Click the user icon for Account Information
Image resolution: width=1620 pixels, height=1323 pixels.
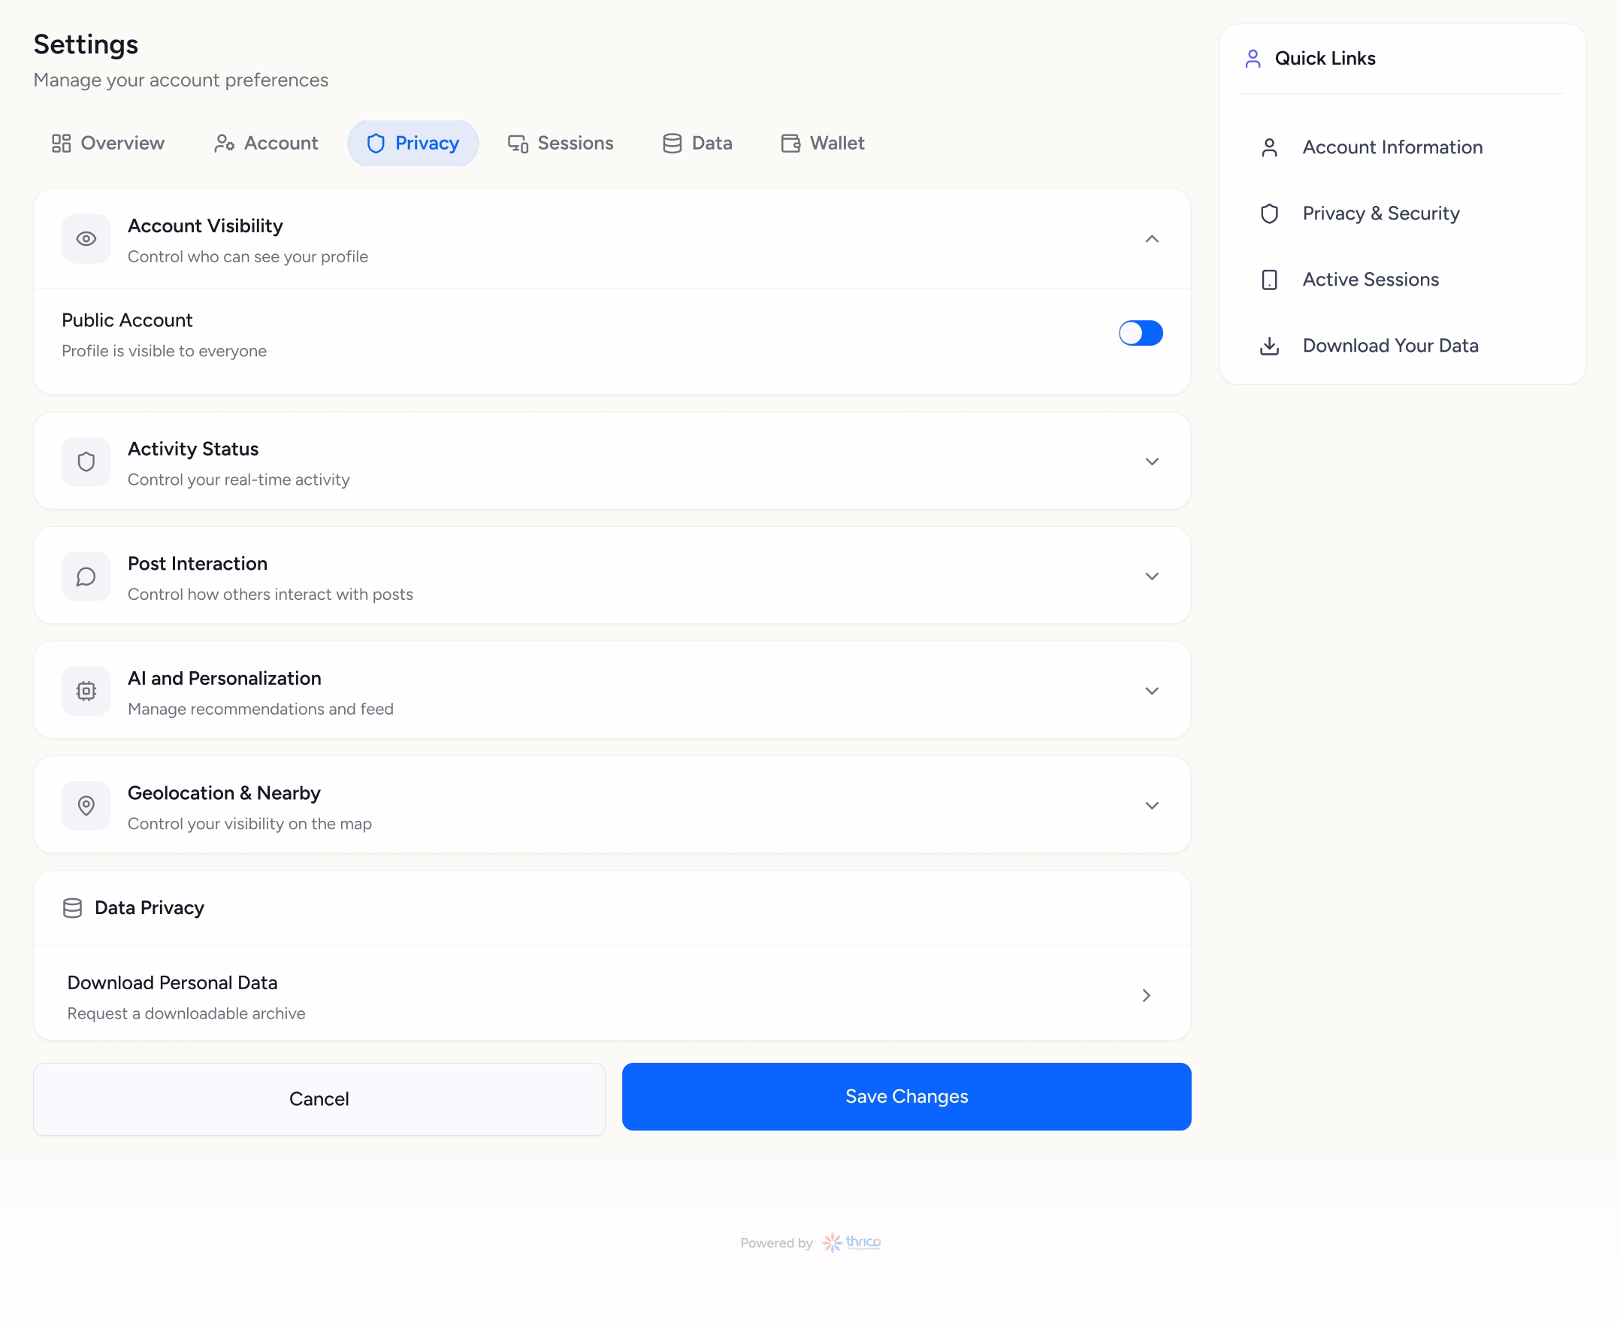point(1269,148)
